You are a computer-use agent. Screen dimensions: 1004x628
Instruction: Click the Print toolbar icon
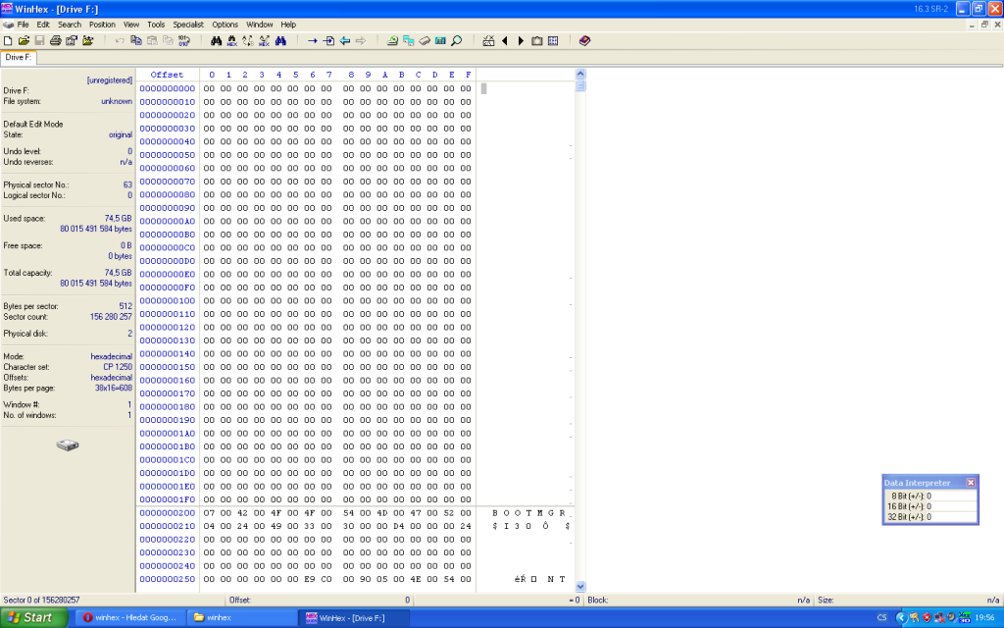[x=56, y=40]
